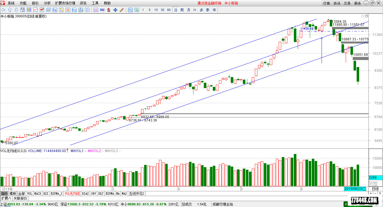
Task: Open the 关联报价 tab
Action: click(x=20, y=198)
